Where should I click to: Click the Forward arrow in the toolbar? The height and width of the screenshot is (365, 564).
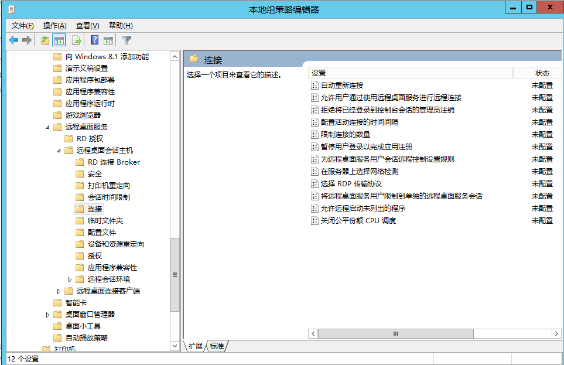coord(27,40)
